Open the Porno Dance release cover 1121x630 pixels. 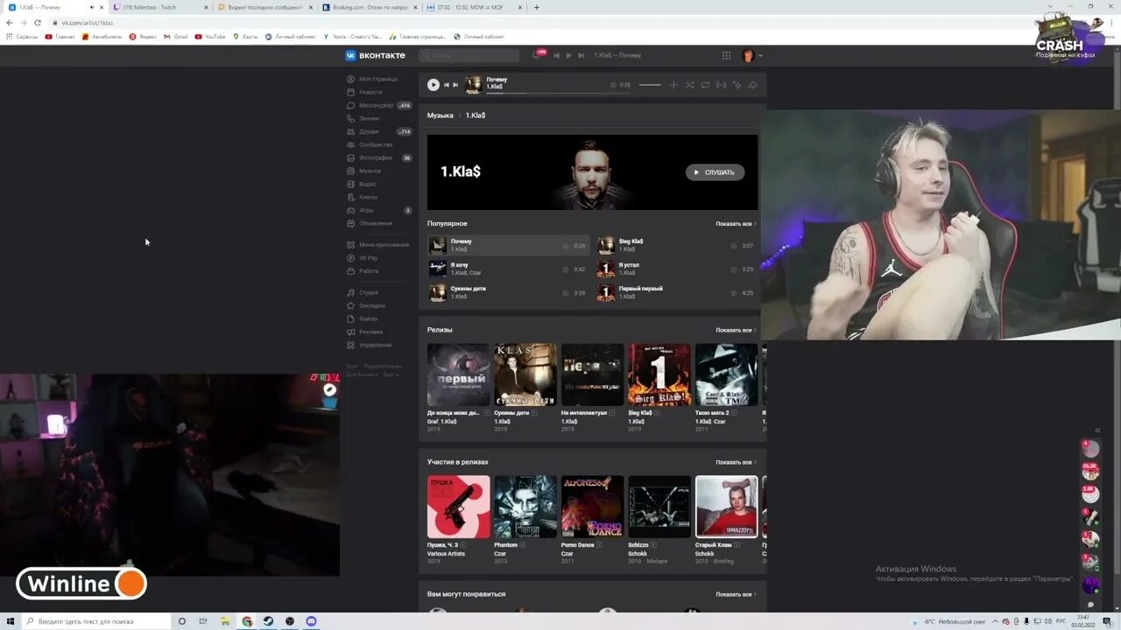coord(592,507)
